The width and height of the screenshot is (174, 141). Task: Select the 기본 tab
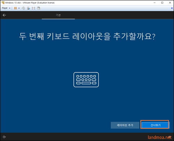pyautogui.click(x=58, y=15)
